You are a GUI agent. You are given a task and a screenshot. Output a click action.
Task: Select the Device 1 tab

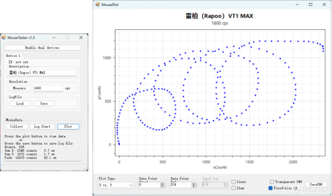(x=13, y=56)
